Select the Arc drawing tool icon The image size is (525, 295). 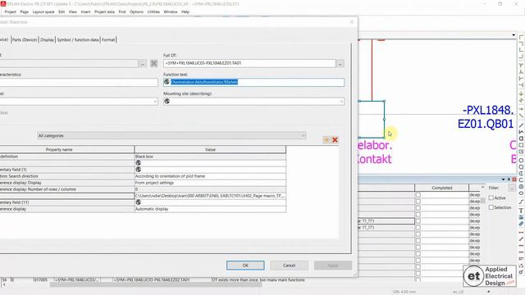click(522, 180)
